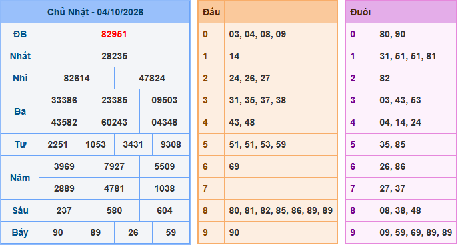458x245 pixels.
Task: Select number 59 in the Bảy row
Action: click(171, 232)
